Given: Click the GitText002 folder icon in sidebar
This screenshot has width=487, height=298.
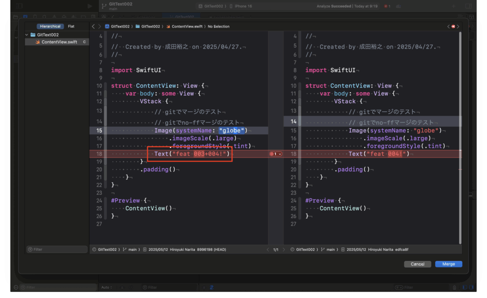Looking at the screenshot, I should [x=33, y=35].
